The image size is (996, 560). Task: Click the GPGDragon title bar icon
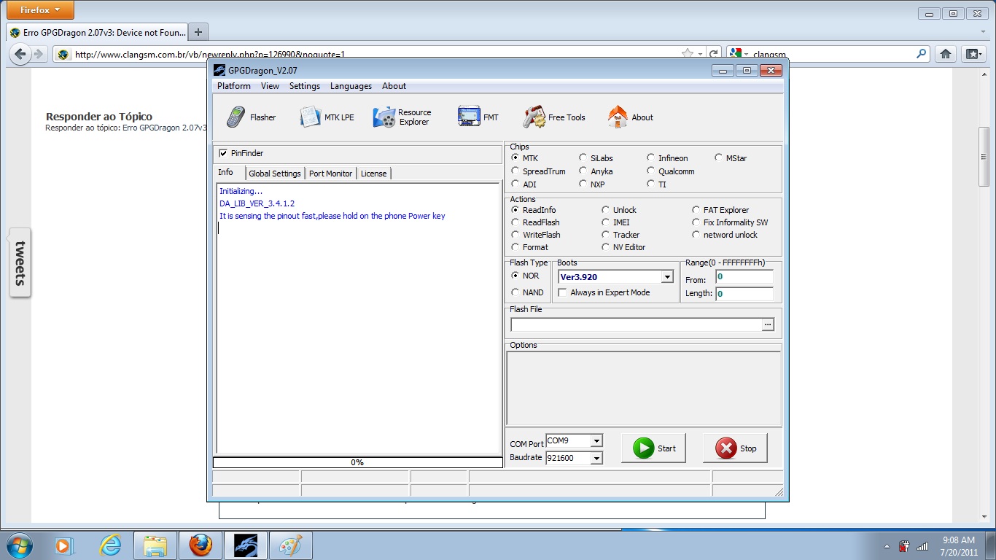point(219,71)
